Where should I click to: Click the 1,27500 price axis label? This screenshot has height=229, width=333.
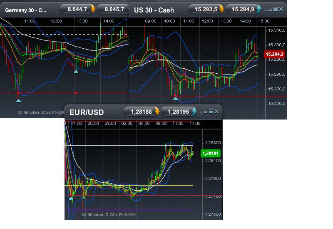pos(213,214)
